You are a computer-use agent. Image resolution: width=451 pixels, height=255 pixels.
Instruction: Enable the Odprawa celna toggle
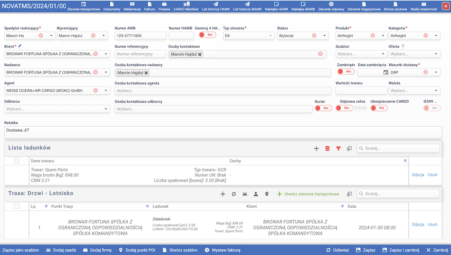[x=344, y=108]
